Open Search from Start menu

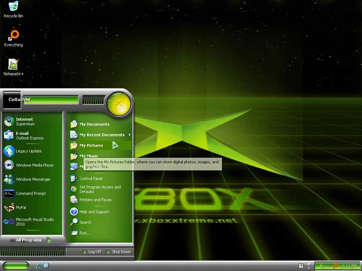[x=100, y=222]
